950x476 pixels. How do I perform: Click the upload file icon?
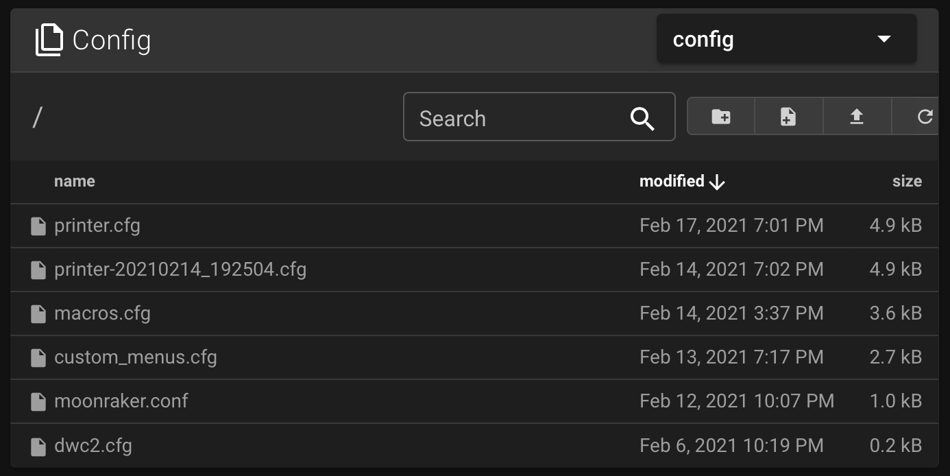(x=856, y=117)
